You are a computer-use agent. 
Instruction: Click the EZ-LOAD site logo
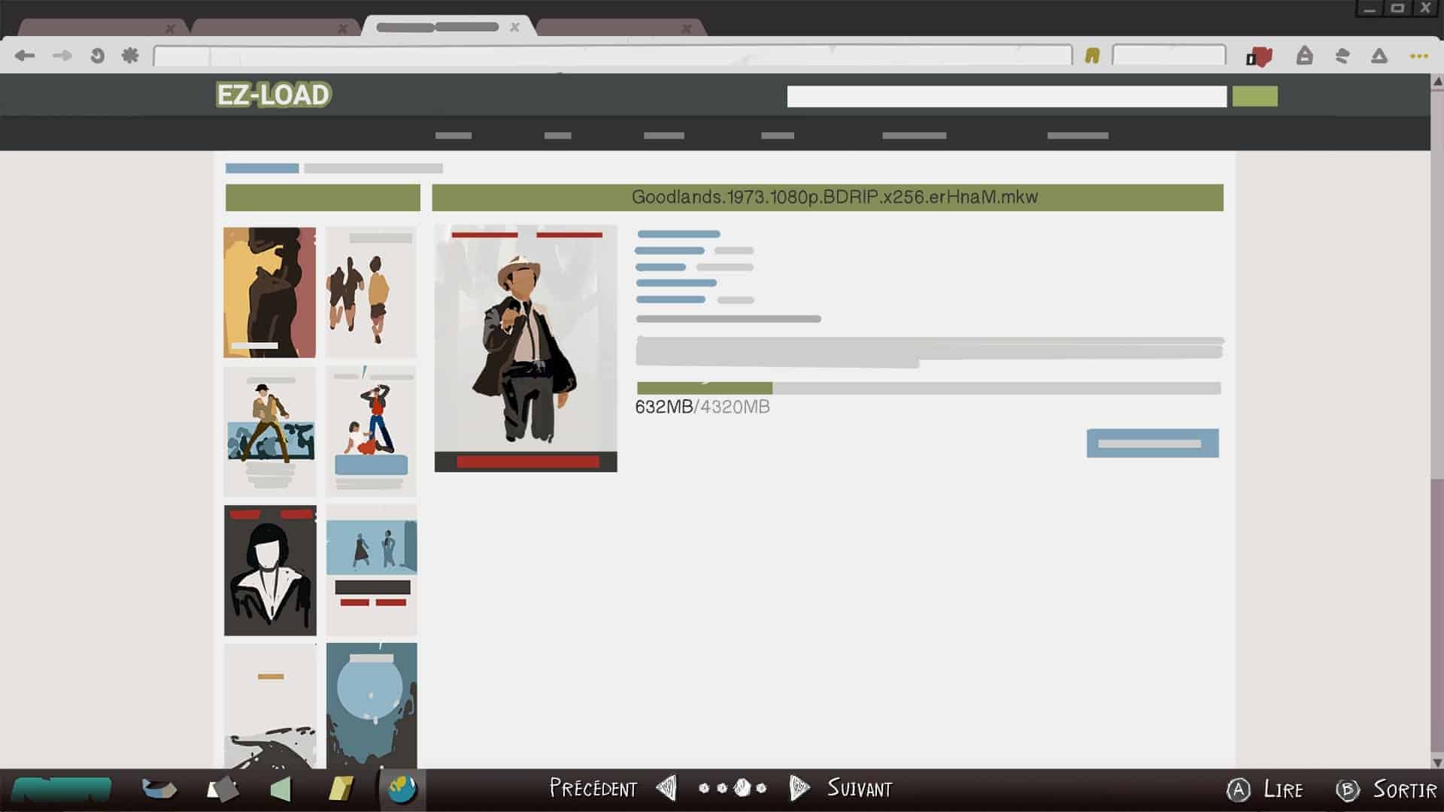pyautogui.click(x=273, y=95)
